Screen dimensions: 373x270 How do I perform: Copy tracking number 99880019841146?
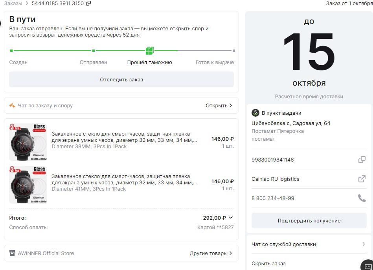coord(362,160)
